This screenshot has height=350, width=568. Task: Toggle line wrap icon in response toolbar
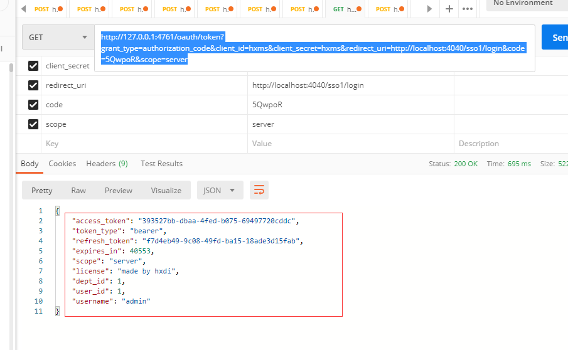[x=259, y=190]
